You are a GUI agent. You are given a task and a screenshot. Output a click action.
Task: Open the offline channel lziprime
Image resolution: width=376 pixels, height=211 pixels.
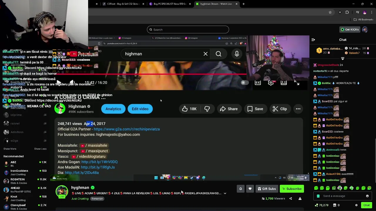pos(25,115)
